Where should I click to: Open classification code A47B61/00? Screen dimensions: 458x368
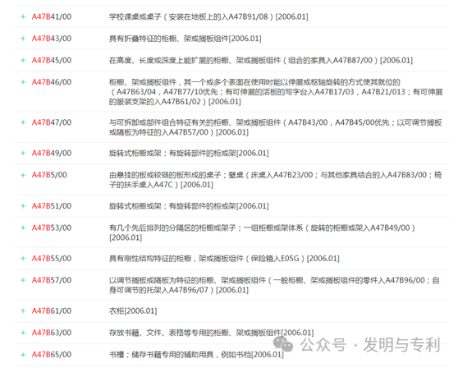click(52, 310)
